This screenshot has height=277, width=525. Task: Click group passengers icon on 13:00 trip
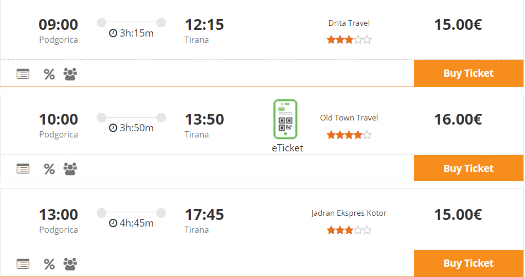[x=70, y=264]
